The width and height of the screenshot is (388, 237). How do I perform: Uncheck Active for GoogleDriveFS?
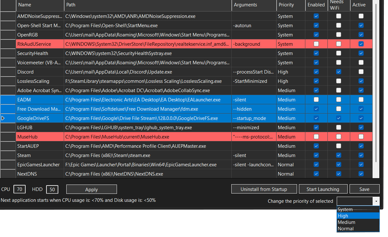(x=361, y=118)
